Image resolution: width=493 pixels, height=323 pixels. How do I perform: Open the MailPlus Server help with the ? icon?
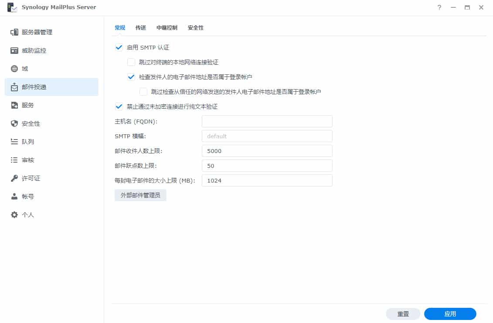pos(439,7)
